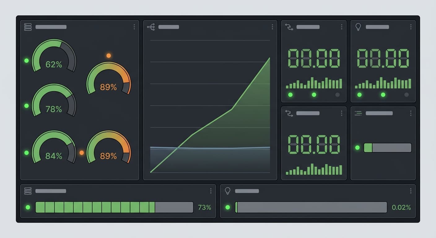
Task: Click the digital readout in the lightbulb panel
Action: pos(383,58)
